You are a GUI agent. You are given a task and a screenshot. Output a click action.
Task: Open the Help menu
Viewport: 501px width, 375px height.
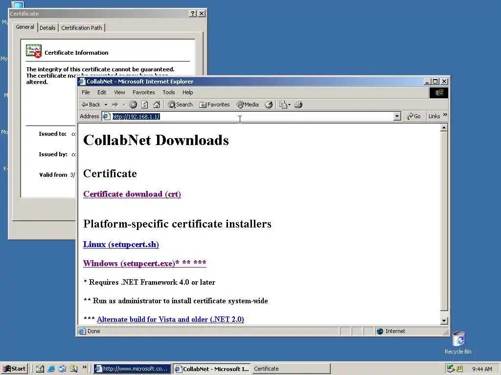point(187,92)
